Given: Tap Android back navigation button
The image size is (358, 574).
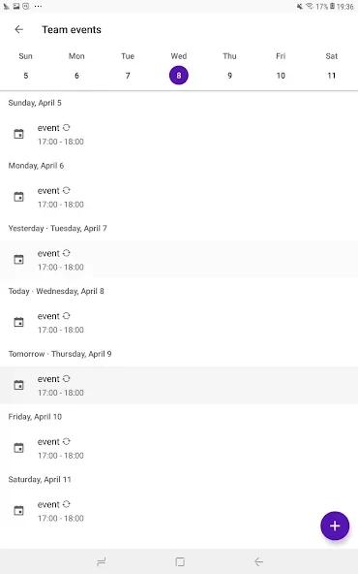Looking at the screenshot, I should [x=258, y=561].
